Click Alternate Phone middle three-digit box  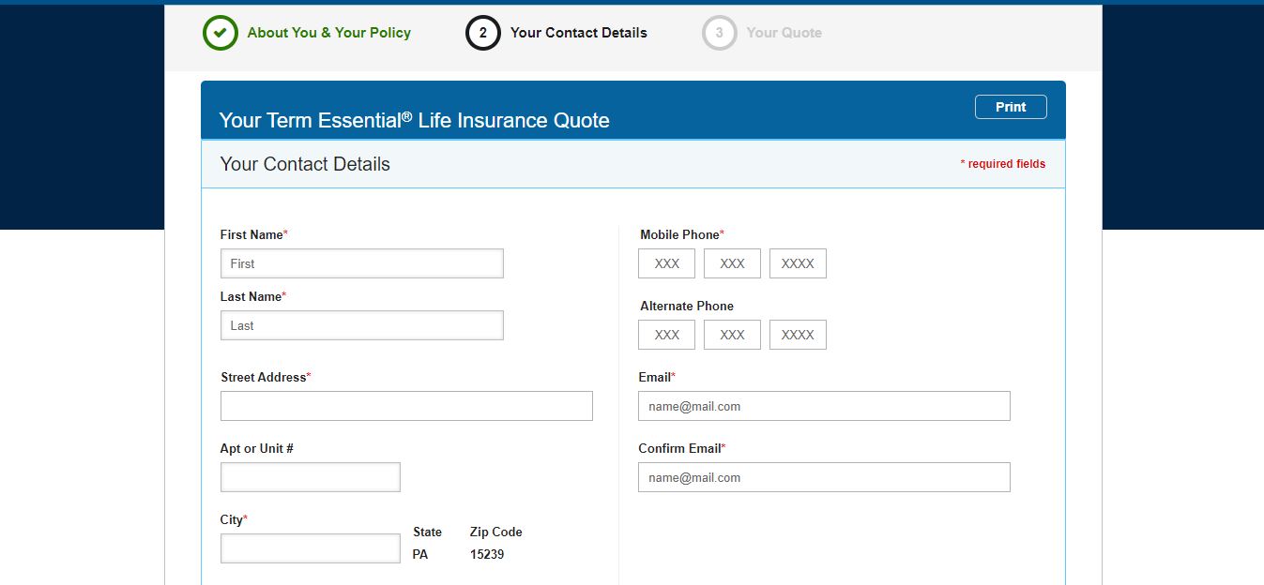pyautogui.click(x=732, y=335)
